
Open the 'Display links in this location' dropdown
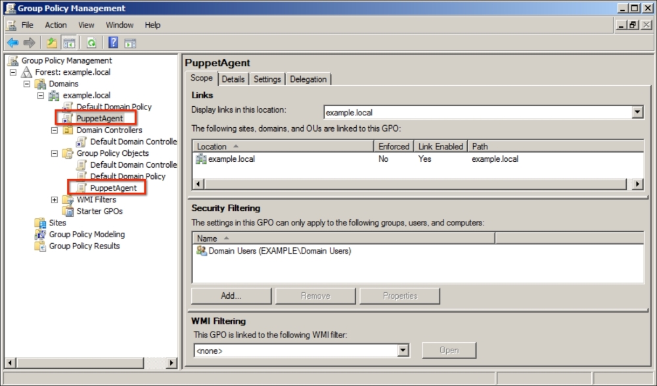[x=637, y=112]
